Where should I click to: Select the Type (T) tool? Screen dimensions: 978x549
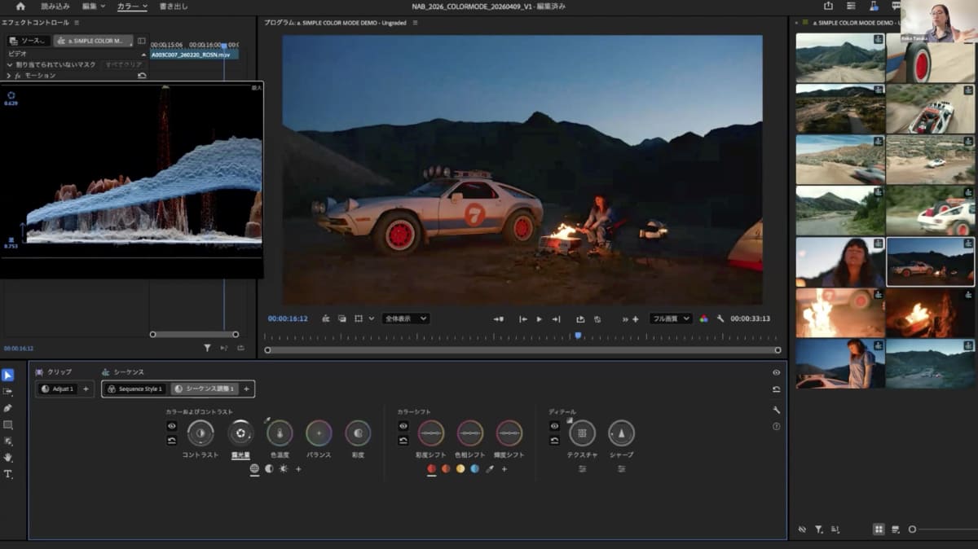(x=7, y=474)
